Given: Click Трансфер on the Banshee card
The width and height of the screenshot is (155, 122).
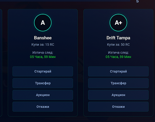Looking at the screenshot, I should [x=43, y=83].
